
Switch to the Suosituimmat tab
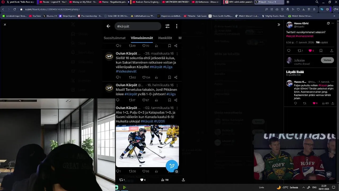[x=114, y=38]
